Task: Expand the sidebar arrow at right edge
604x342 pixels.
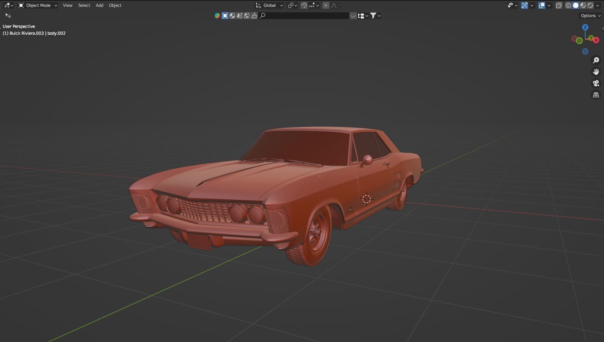Action: pyautogui.click(x=602, y=28)
